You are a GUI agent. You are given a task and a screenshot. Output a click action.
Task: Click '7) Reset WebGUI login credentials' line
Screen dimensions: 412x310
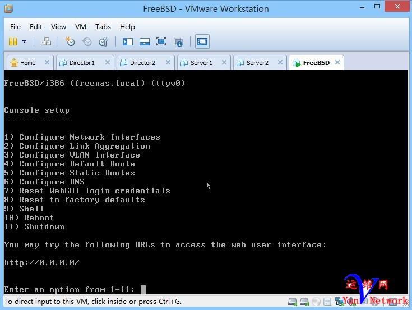pyautogui.click(x=87, y=191)
